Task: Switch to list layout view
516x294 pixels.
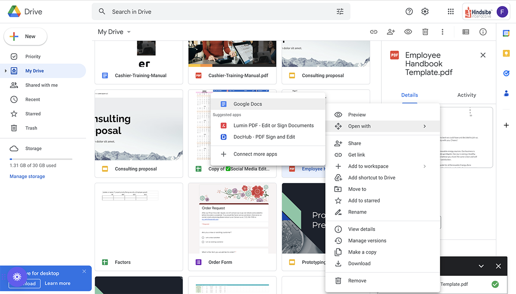Action: click(466, 32)
